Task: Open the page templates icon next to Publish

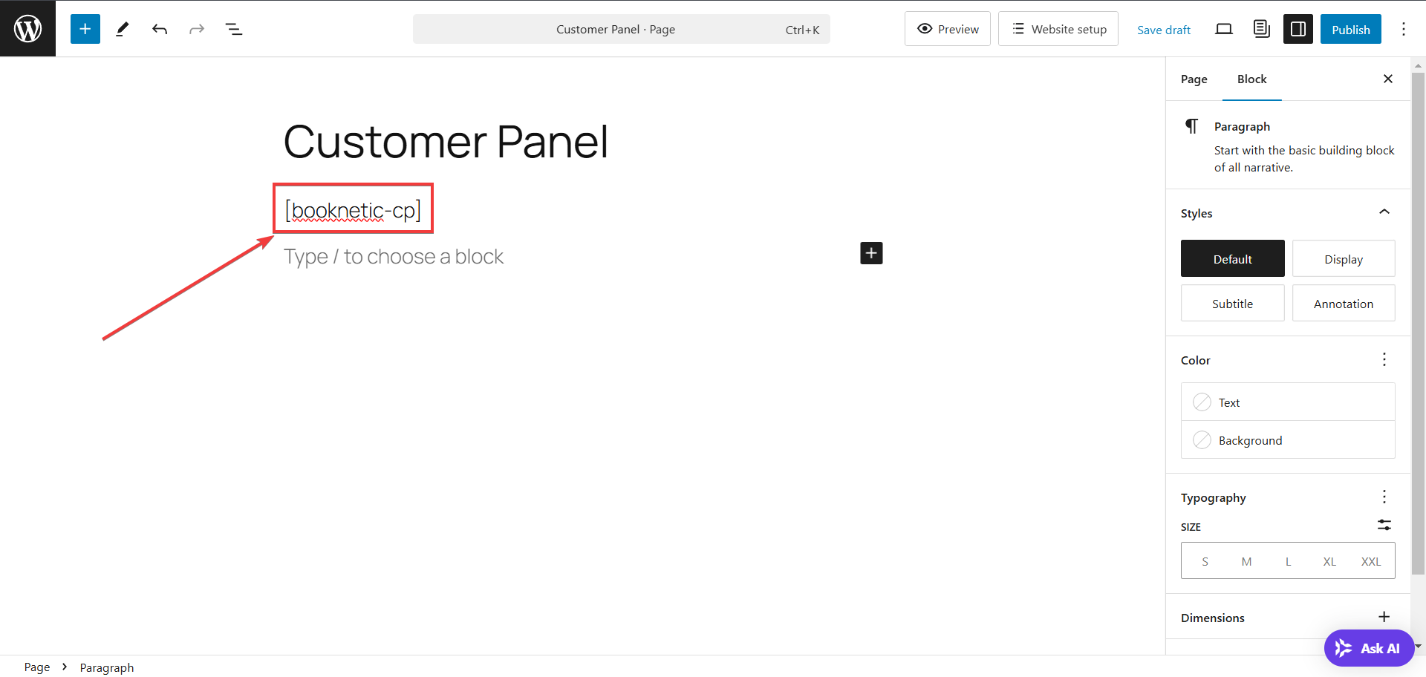Action: tap(1261, 29)
